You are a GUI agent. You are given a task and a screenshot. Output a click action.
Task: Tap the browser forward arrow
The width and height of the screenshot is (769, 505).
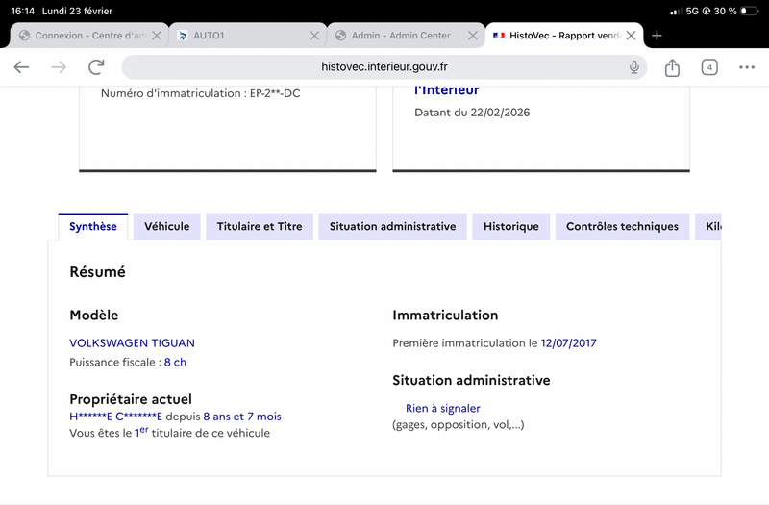59,67
